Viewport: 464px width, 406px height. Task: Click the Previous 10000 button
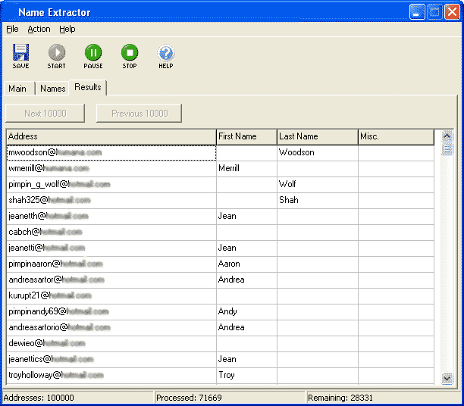140,114
